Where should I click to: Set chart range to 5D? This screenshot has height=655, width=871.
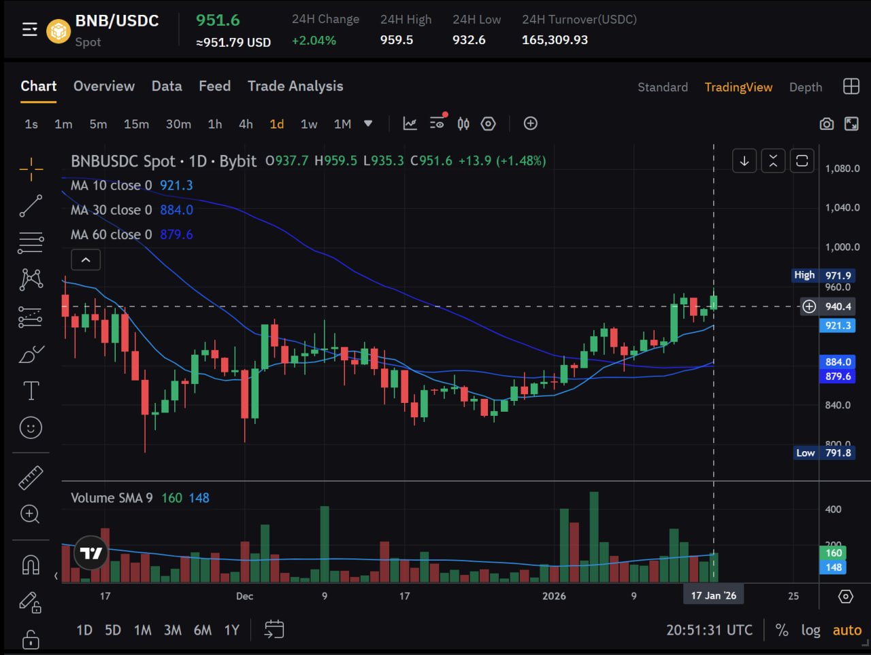tap(113, 630)
